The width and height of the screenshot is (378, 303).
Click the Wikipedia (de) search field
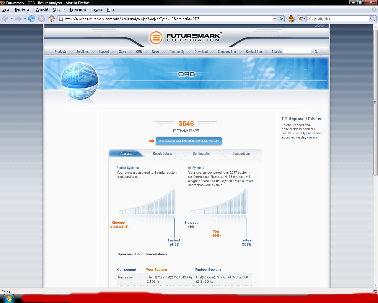pyautogui.click(x=338, y=19)
